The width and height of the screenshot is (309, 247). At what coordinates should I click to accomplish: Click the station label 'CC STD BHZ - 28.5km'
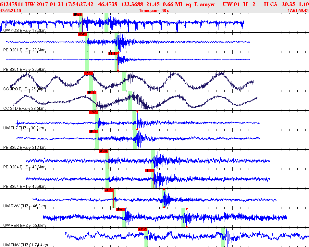coord(24,109)
